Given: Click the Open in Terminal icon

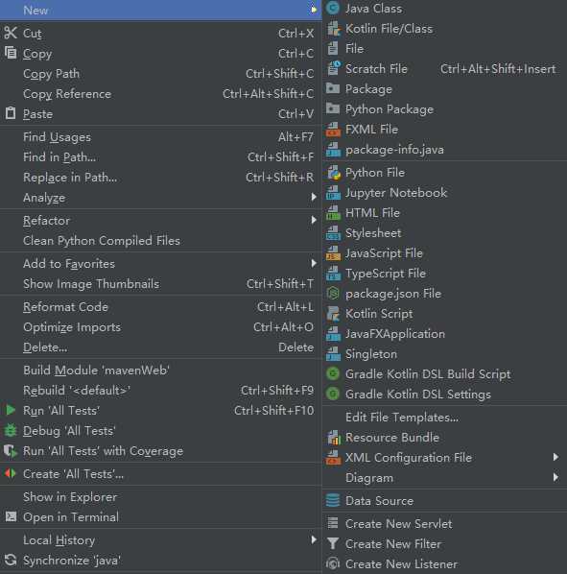Looking at the screenshot, I should [11, 516].
